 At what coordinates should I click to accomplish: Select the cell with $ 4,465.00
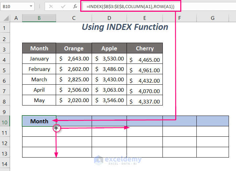tap(145, 58)
